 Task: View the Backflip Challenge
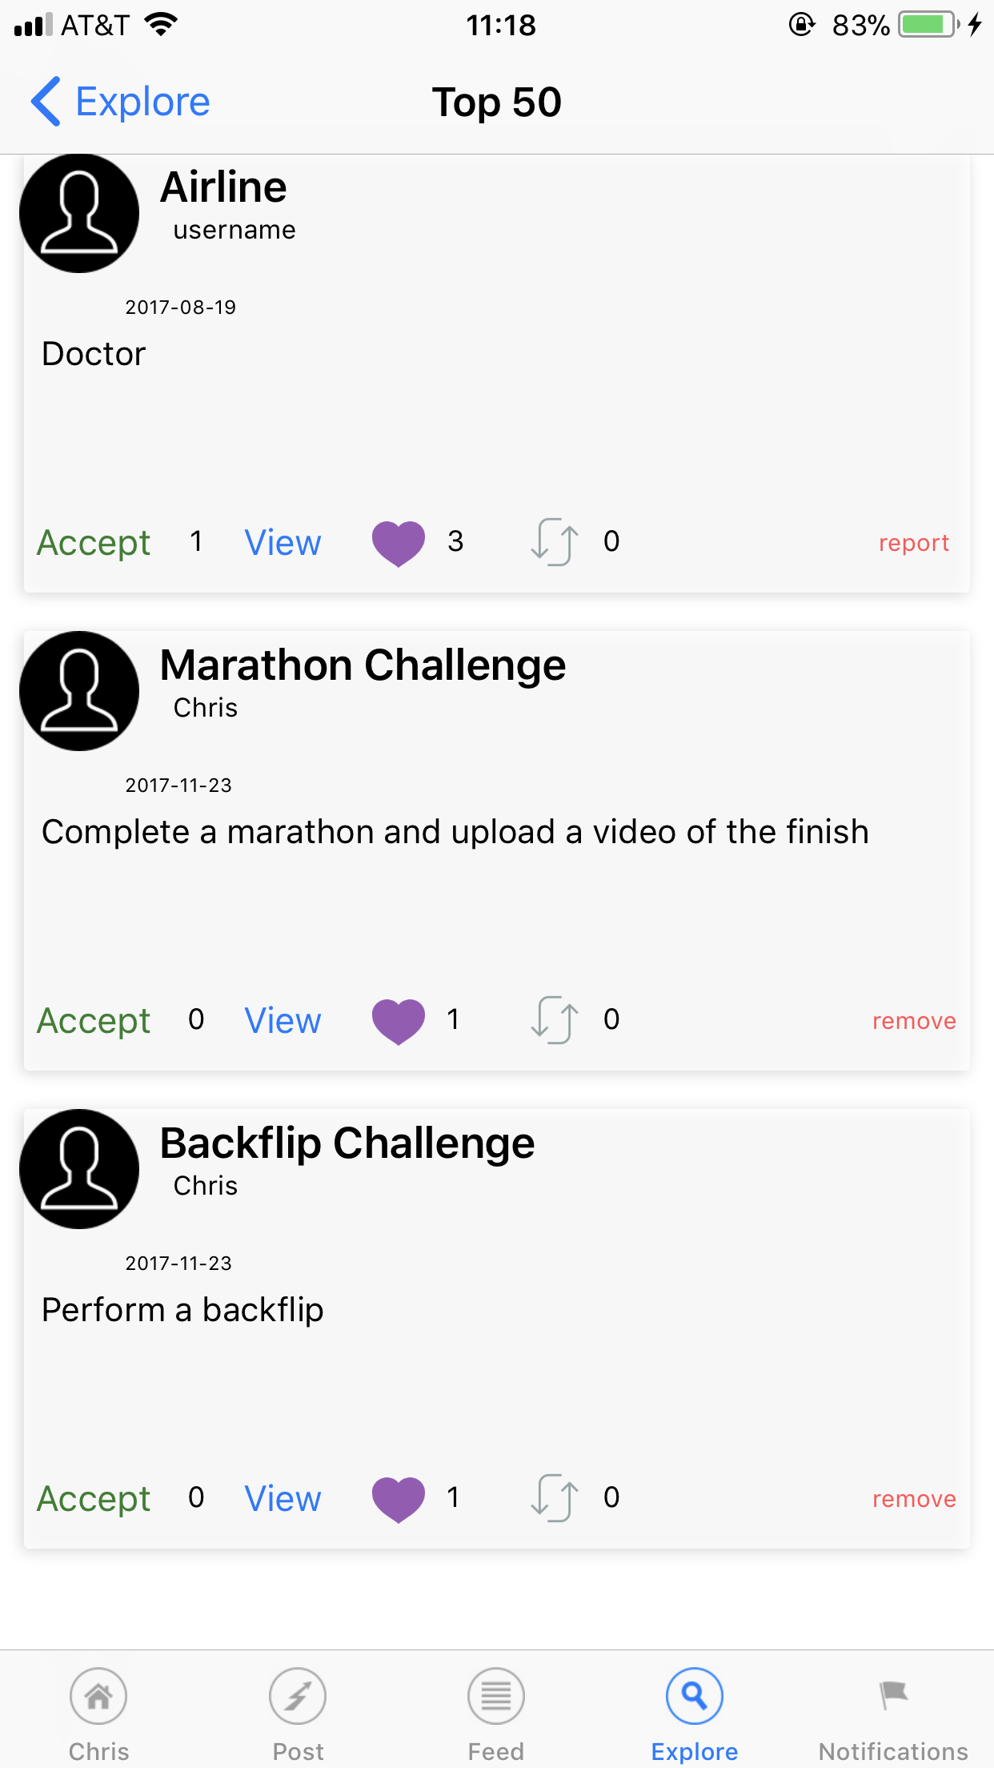tap(283, 1499)
